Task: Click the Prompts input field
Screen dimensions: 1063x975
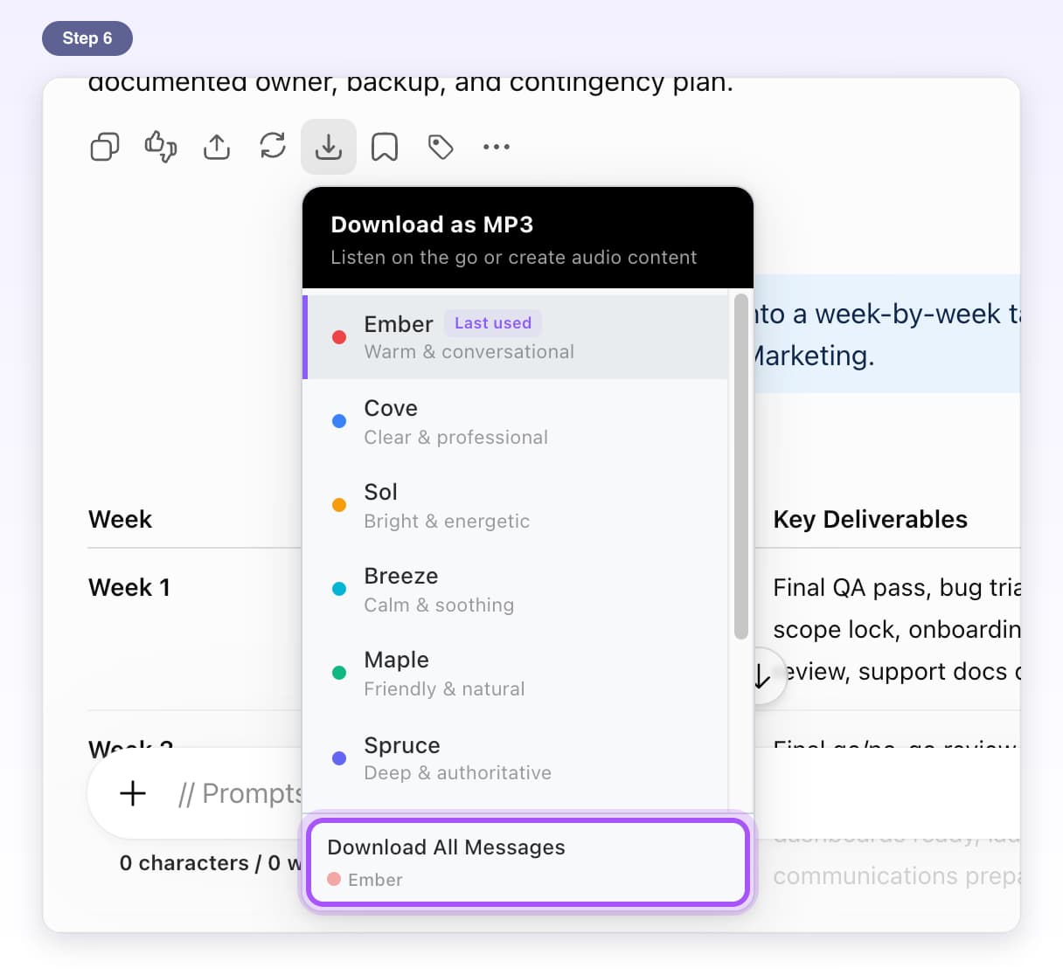Action: tap(240, 793)
